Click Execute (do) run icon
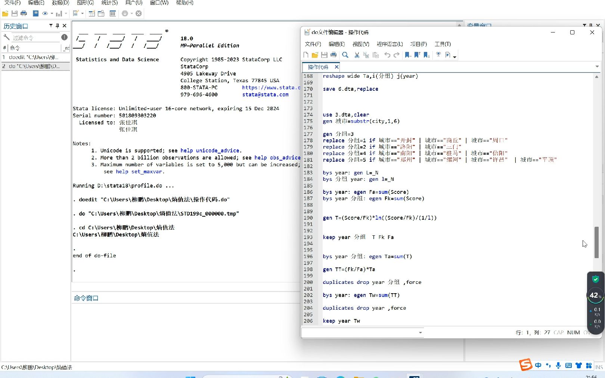605x378 pixels. point(448,55)
